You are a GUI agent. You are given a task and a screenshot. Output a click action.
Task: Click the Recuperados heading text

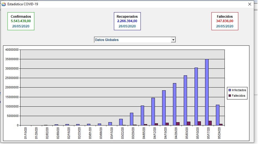point(127,17)
